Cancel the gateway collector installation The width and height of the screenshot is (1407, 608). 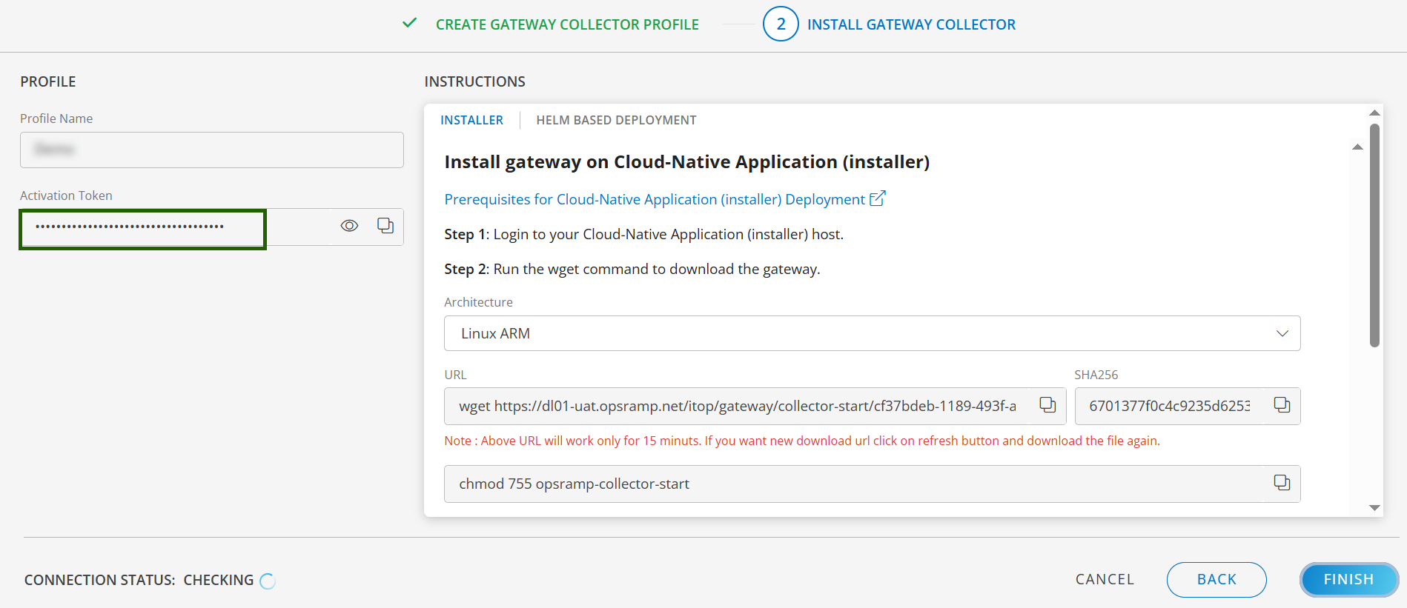pos(1105,579)
